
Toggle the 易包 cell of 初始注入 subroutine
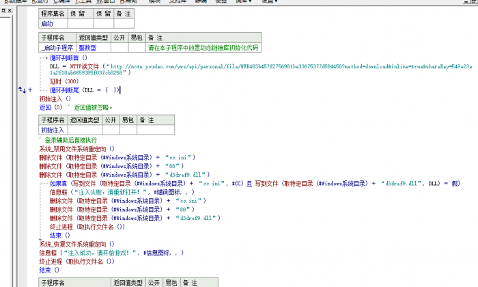[128, 130]
